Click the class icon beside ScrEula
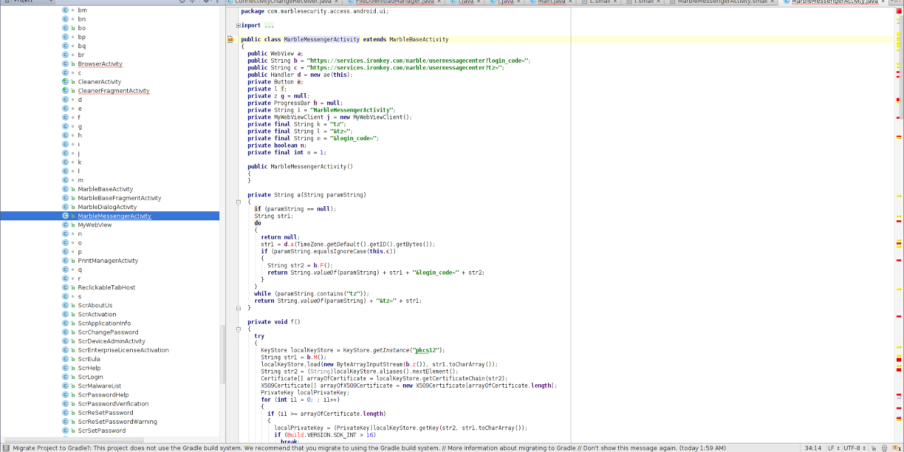 coord(65,359)
